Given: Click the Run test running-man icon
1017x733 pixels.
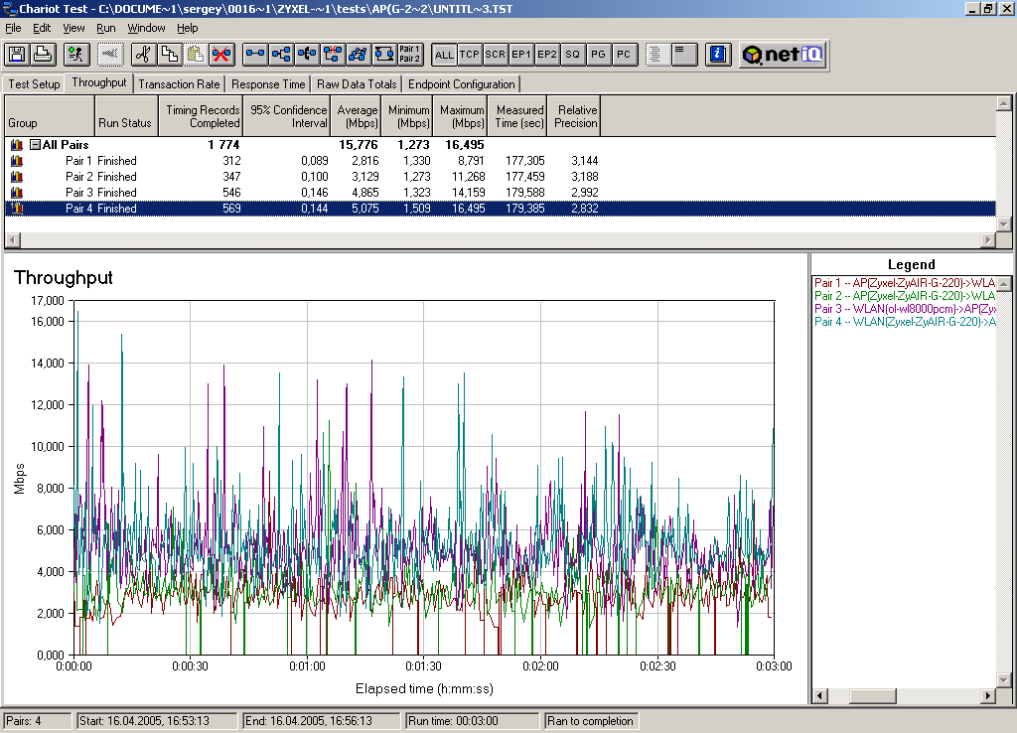Looking at the screenshot, I should pyautogui.click(x=77, y=55).
